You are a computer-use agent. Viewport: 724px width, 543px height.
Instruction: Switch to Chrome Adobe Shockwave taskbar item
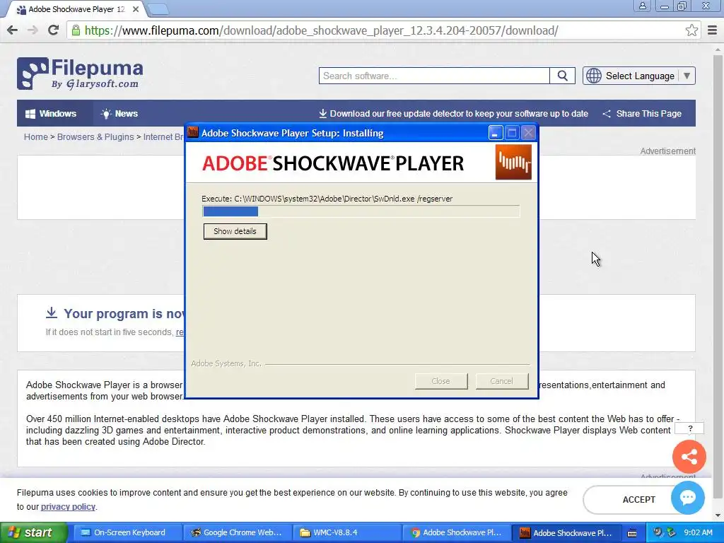click(x=457, y=532)
